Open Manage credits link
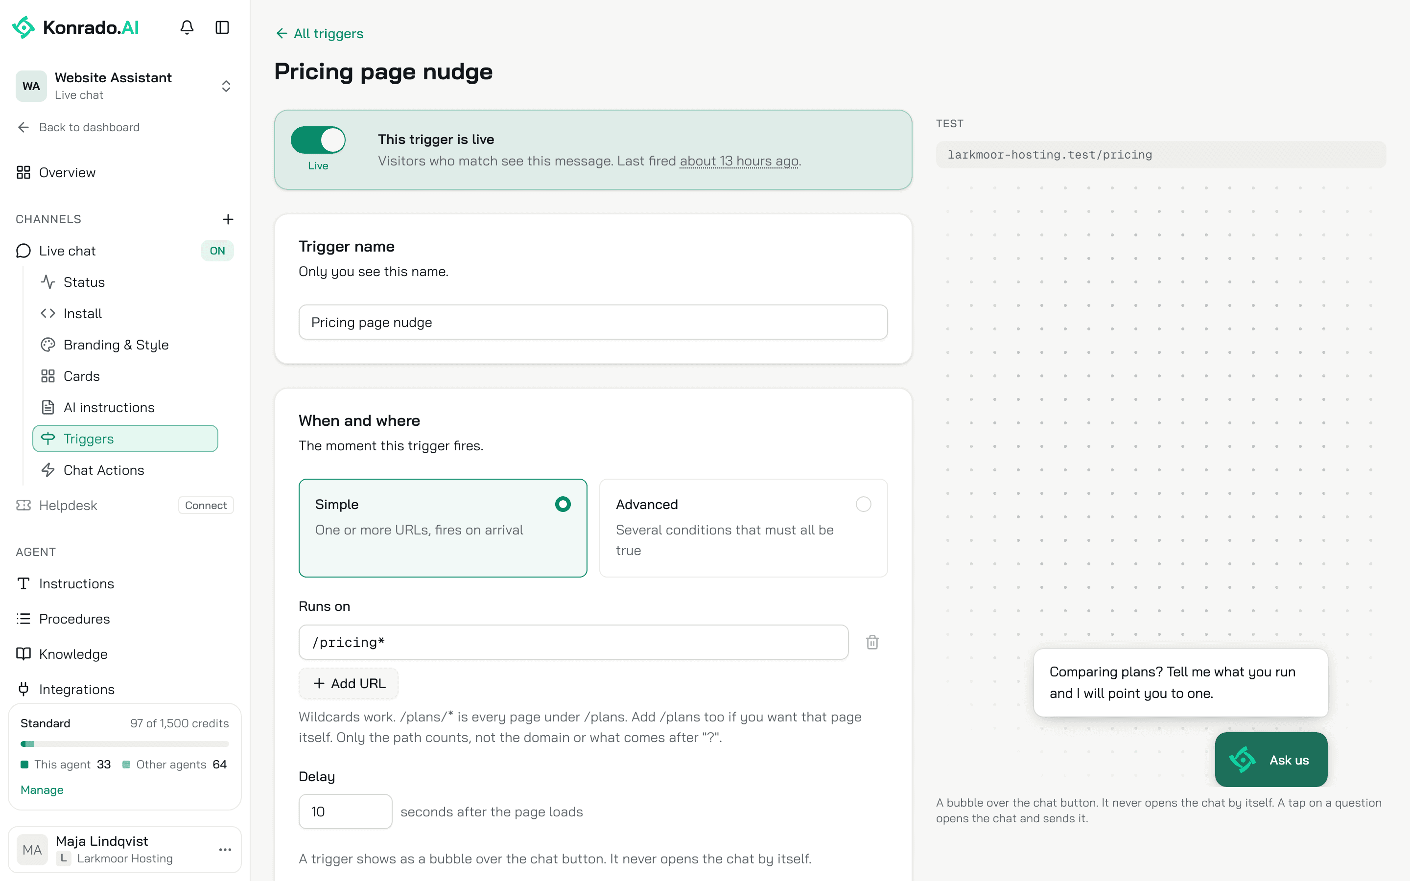1410x881 pixels. (42, 790)
